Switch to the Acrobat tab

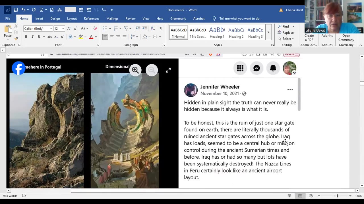point(199,18)
